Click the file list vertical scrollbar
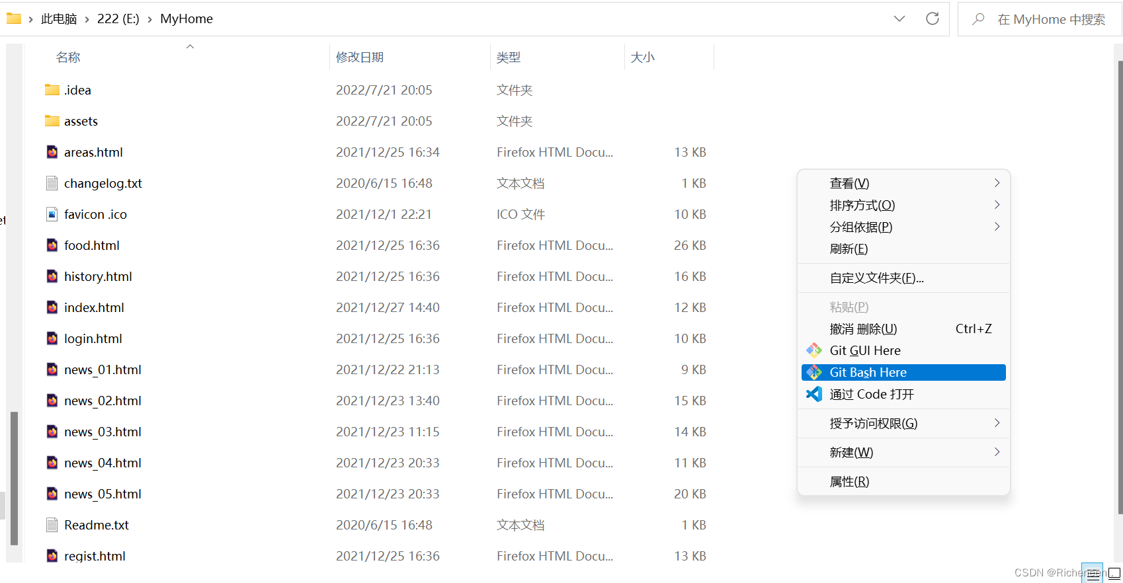Viewport: 1123px width, 583px height. (x=1120, y=288)
